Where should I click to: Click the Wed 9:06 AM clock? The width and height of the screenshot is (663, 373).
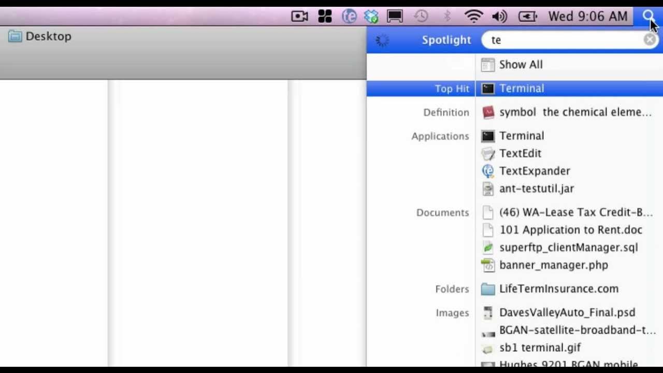click(588, 17)
